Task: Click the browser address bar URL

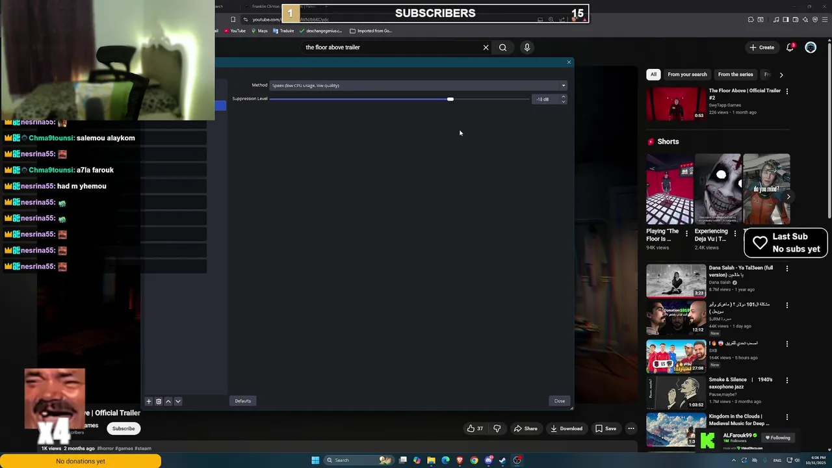Action: coord(291,19)
